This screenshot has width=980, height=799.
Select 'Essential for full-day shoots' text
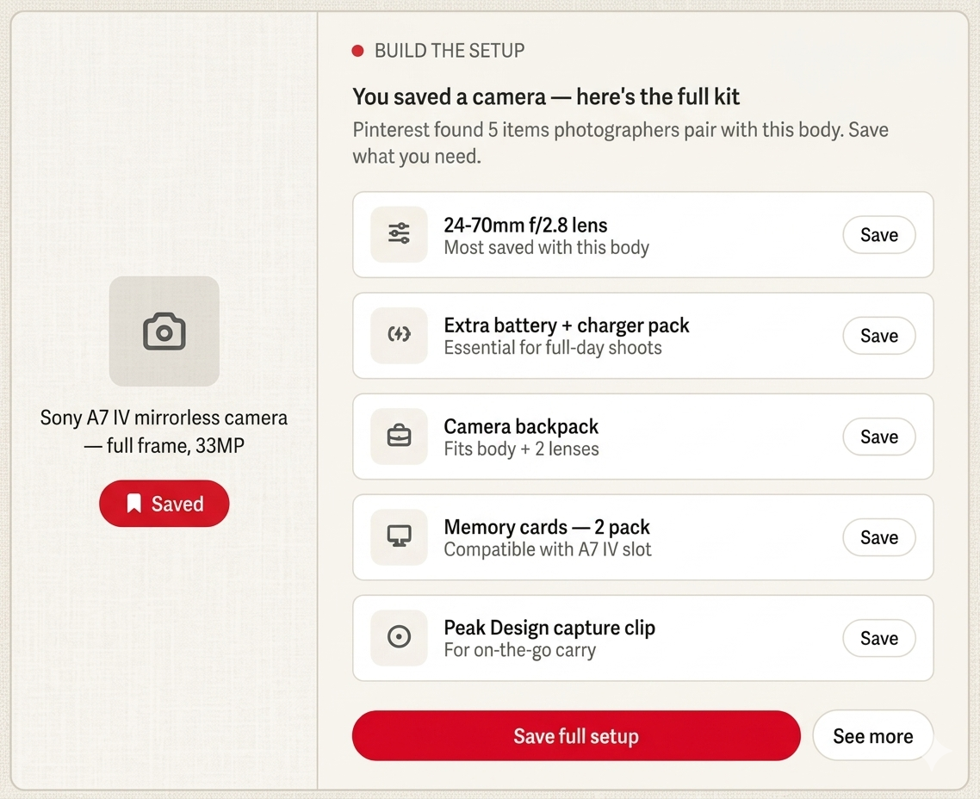[553, 348]
